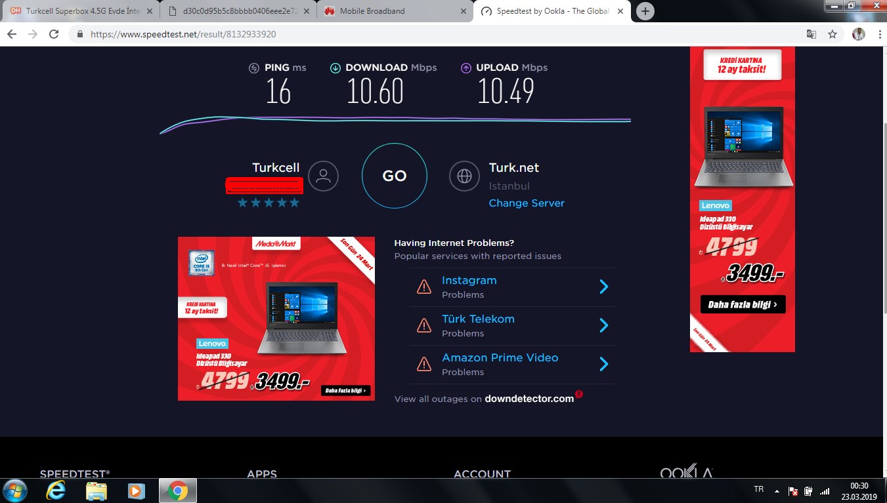Open File Explorer from the taskbar

tap(96, 491)
